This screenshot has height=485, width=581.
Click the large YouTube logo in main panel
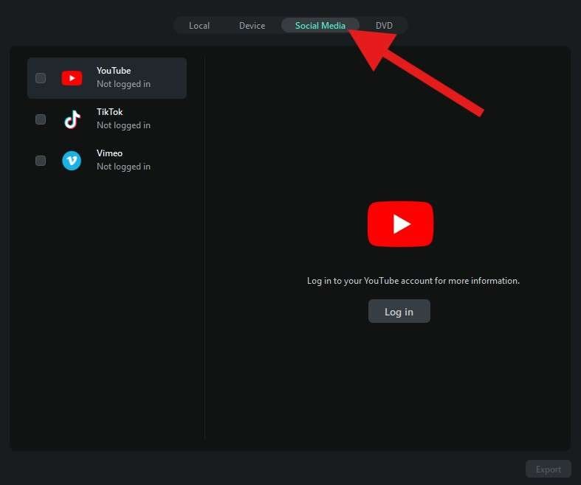pos(401,224)
